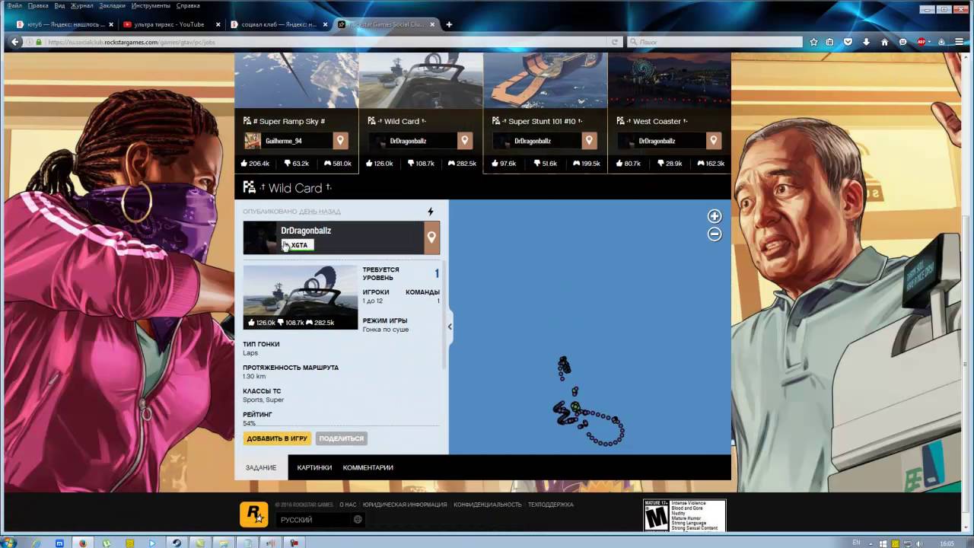Open Закладки menu
Screen dimensions: 974x548
[x=112, y=5]
